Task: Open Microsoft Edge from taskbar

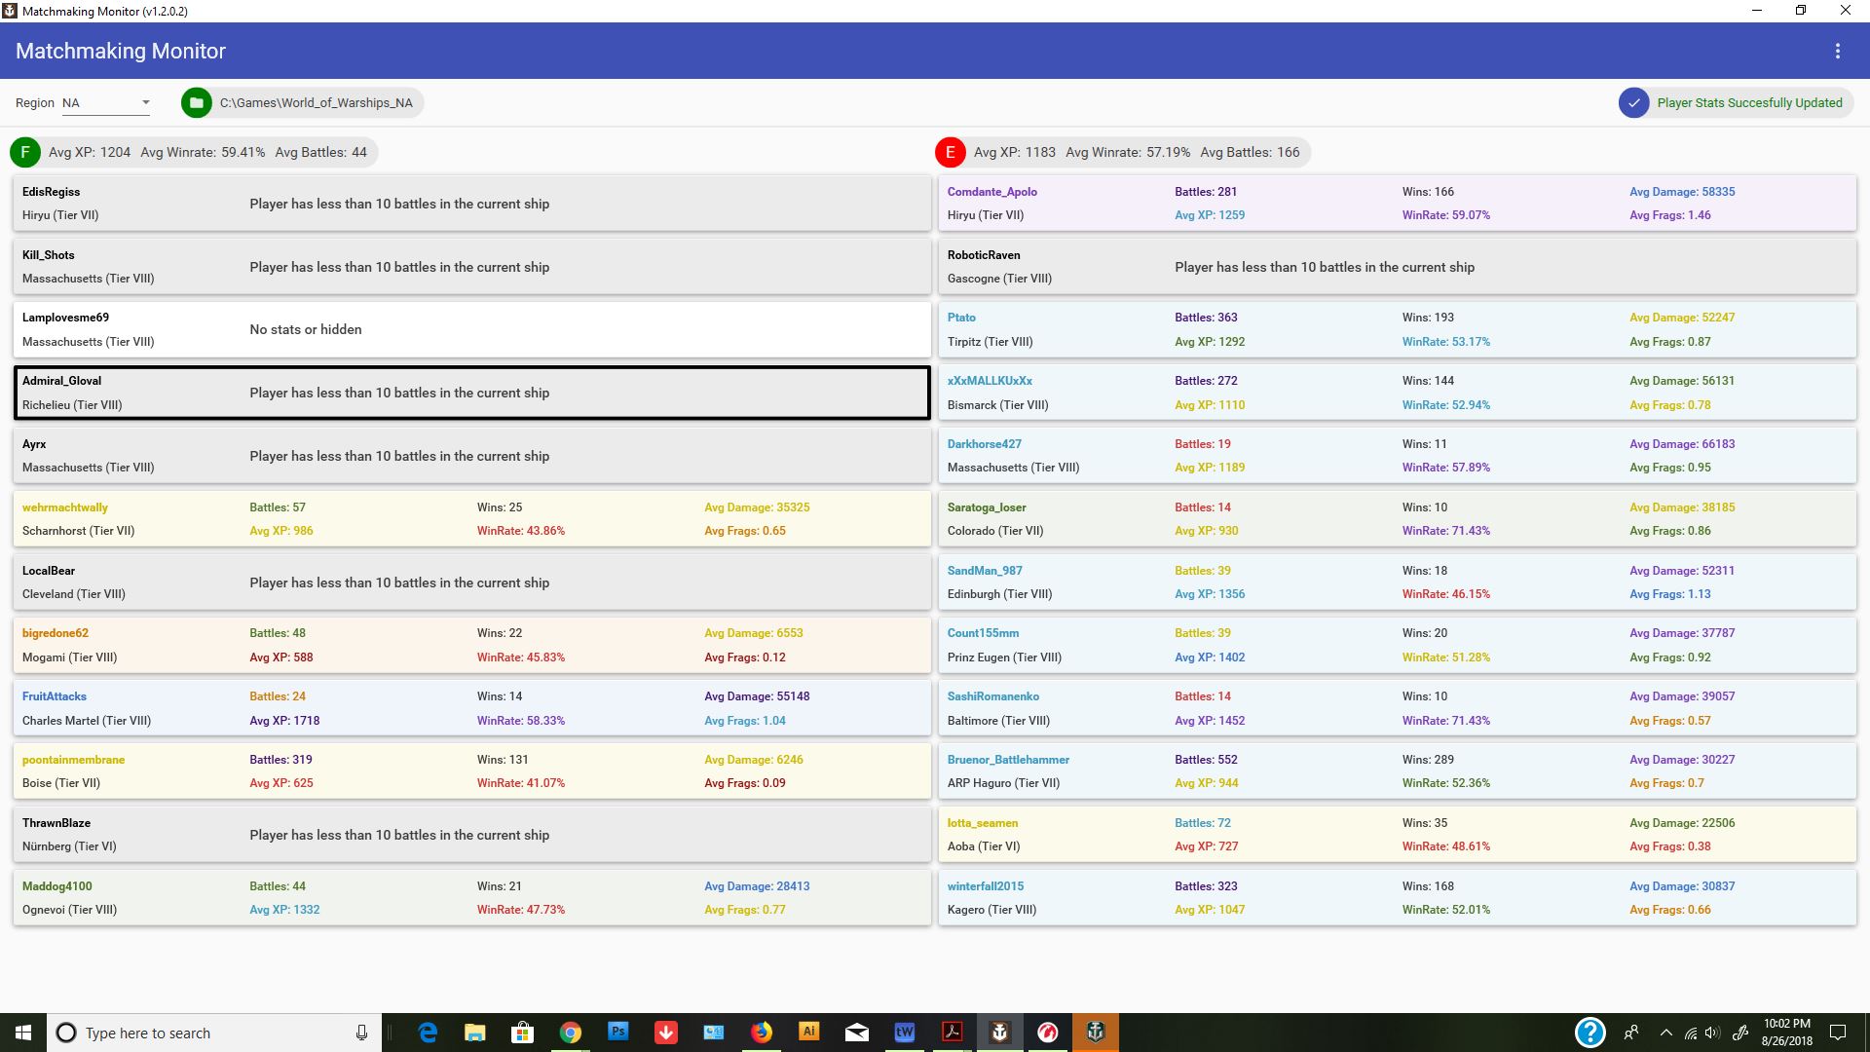Action: (428, 1033)
